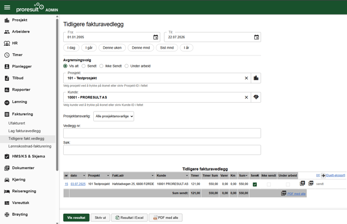Click the bottom PDF med alle button
The height and width of the screenshot is (224, 347).
tap(166, 218)
